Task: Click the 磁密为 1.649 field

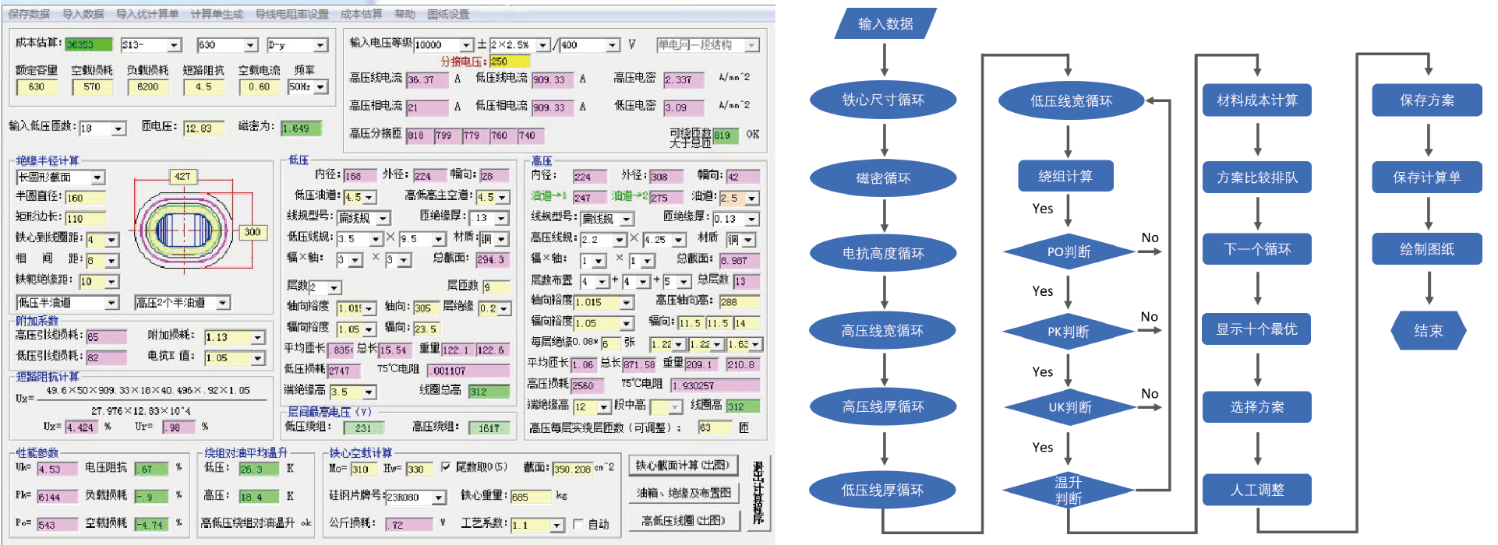Action: [x=301, y=128]
